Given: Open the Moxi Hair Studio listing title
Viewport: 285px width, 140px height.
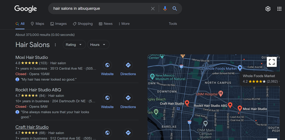Looking at the screenshot, I should tap(32, 58).
